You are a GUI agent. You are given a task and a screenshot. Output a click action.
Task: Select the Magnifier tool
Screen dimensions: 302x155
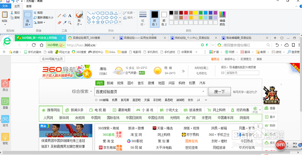tap(70, 23)
